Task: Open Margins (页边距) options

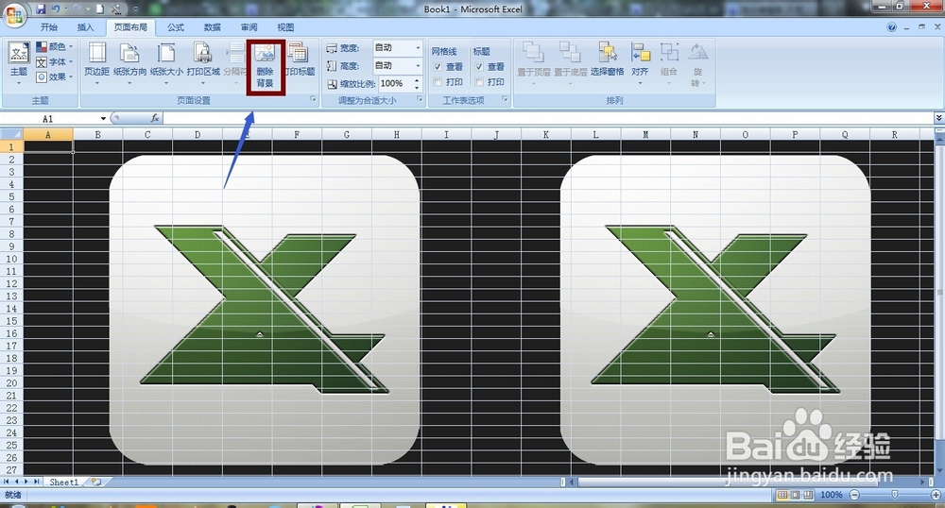Action: pyautogui.click(x=96, y=64)
